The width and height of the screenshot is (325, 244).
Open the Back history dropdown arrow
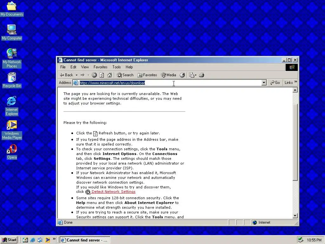pyautogui.click(x=76, y=75)
